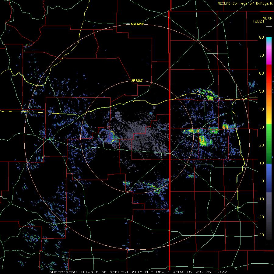Click the [dBZ] unit label
Screen dimensions: 274x274
[x=258, y=21]
